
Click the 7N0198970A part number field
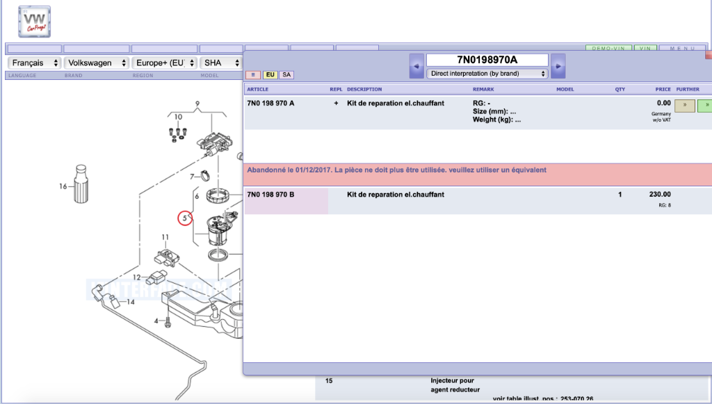487,60
